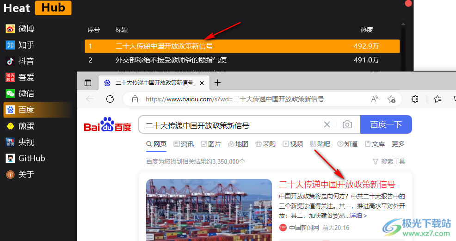This screenshot has height=241, width=456.
Task: Close Heat Hub with the red dot
Action: click(408, 3)
